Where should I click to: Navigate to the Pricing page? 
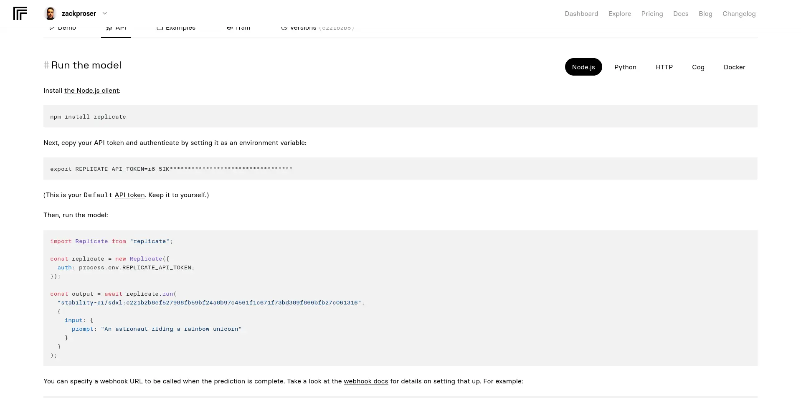coord(652,13)
